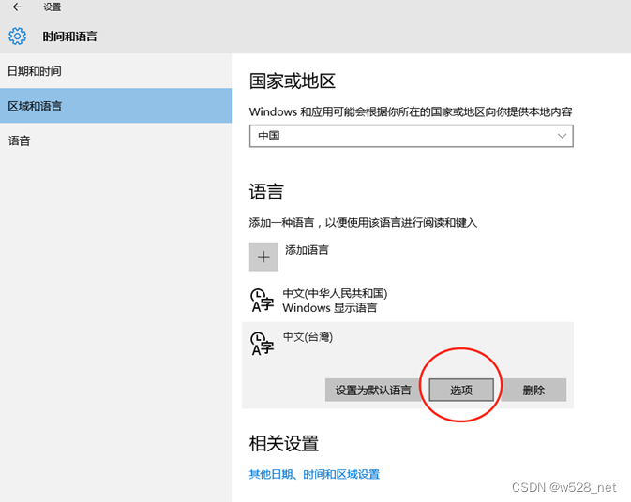Select the 区域和语言 sidebar item
This screenshot has height=502, width=631.
pos(115,106)
